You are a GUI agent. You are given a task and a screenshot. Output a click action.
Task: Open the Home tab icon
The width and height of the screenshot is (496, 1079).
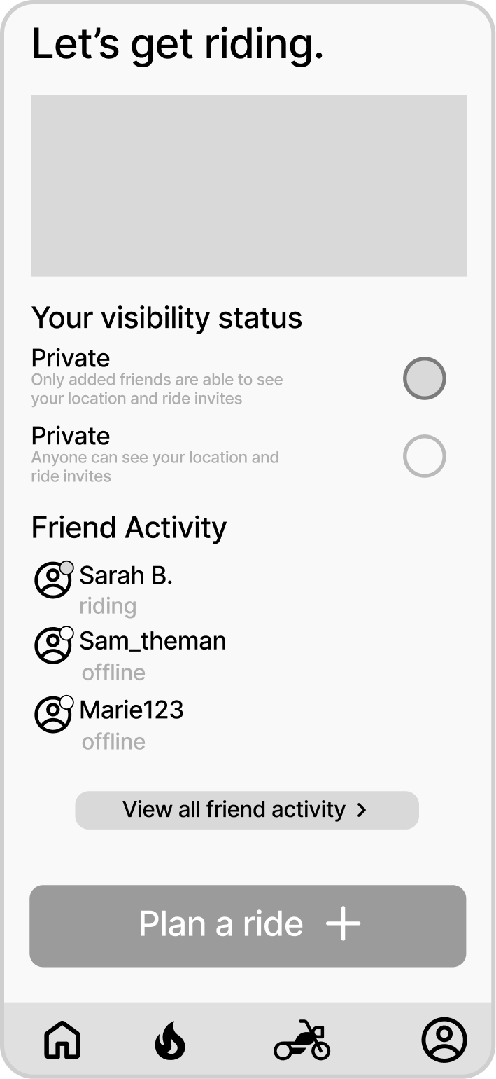pyautogui.click(x=62, y=1040)
